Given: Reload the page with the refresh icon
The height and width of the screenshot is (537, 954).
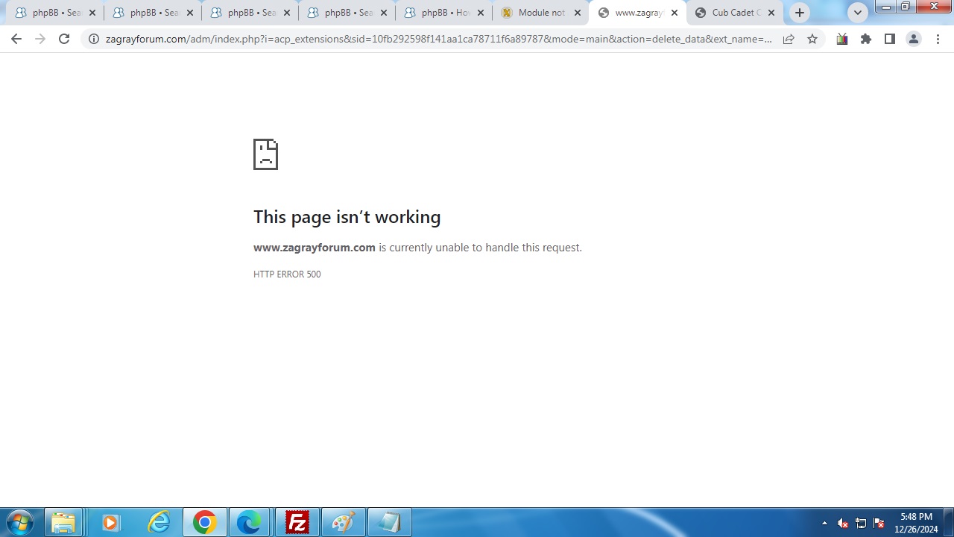Looking at the screenshot, I should pyautogui.click(x=64, y=40).
